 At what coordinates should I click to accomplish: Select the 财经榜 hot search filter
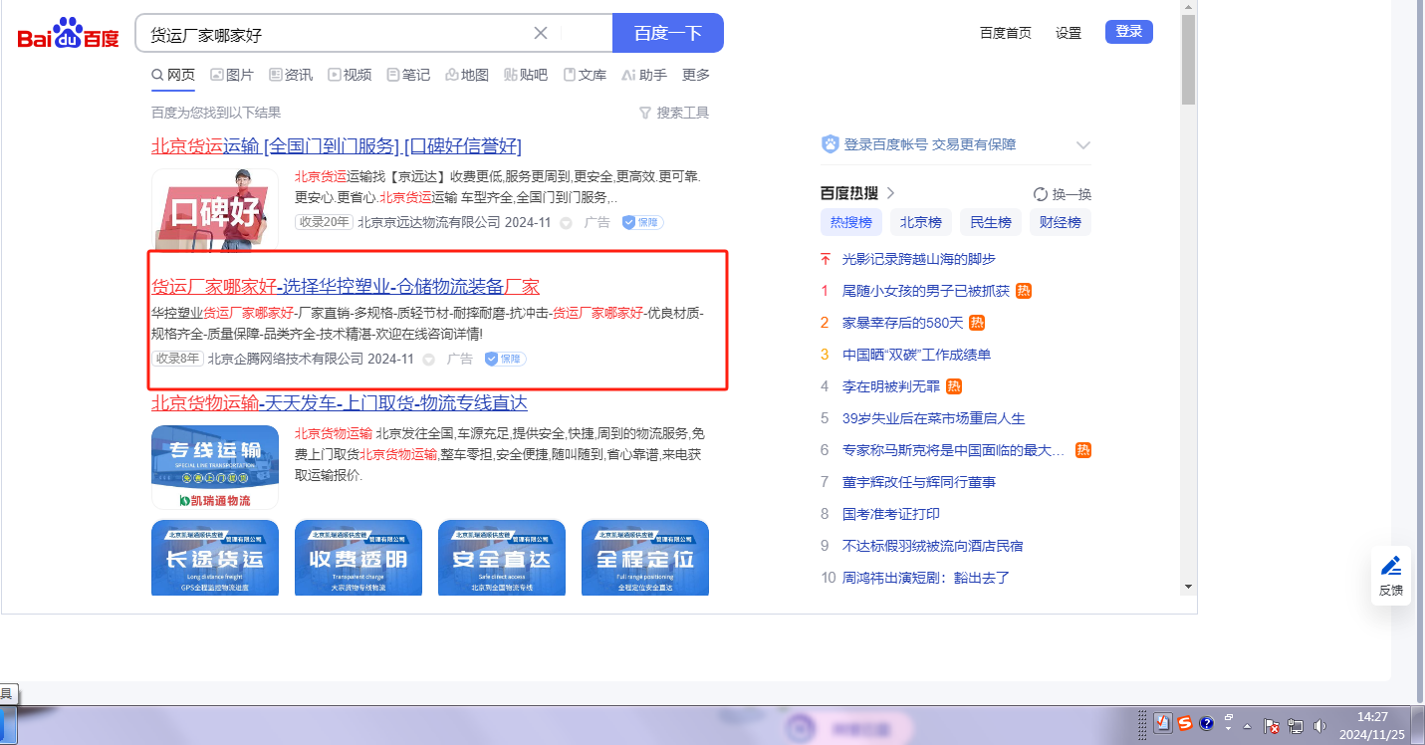pos(1061,222)
